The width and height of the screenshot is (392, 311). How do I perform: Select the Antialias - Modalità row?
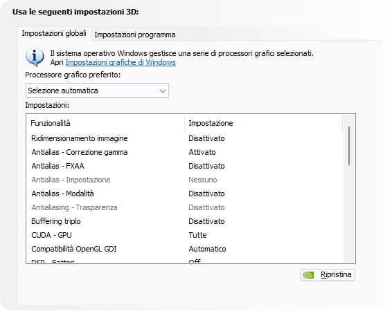pyautogui.click(x=184, y=194)
